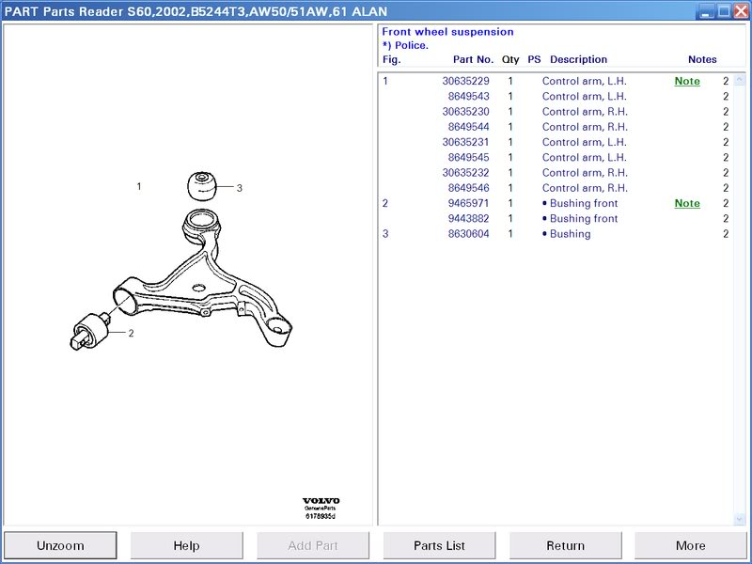752x564 pixels.
Task: Click the front bushing drawing near callout 2
Action: [x=90, y=331]
